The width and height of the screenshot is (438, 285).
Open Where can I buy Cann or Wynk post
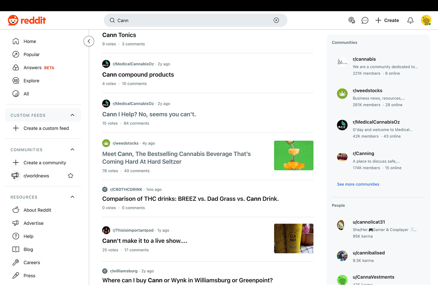pos(187,280)
